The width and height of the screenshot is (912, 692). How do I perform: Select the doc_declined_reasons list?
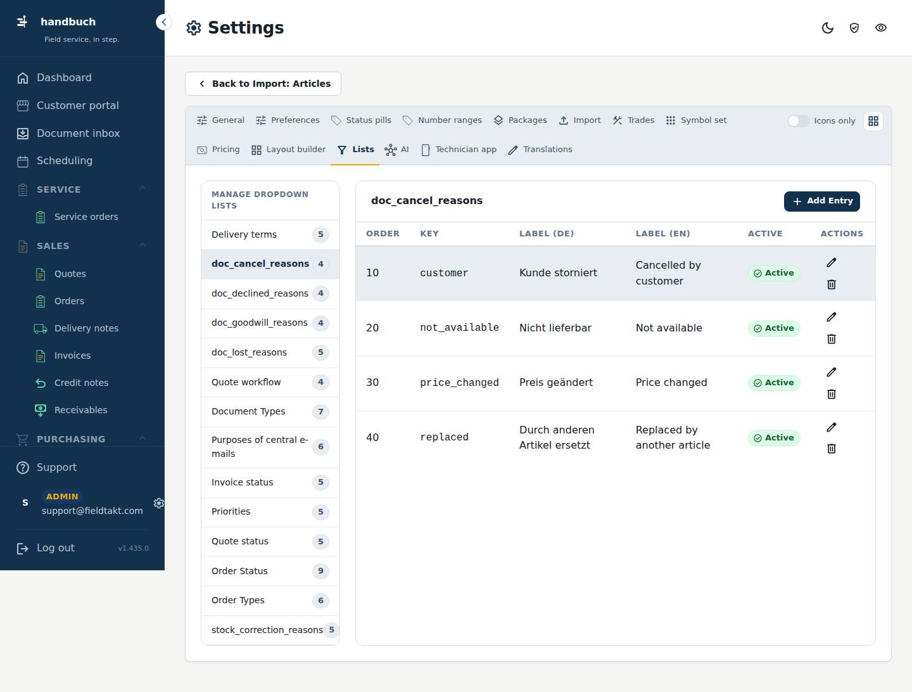(270, 293)
